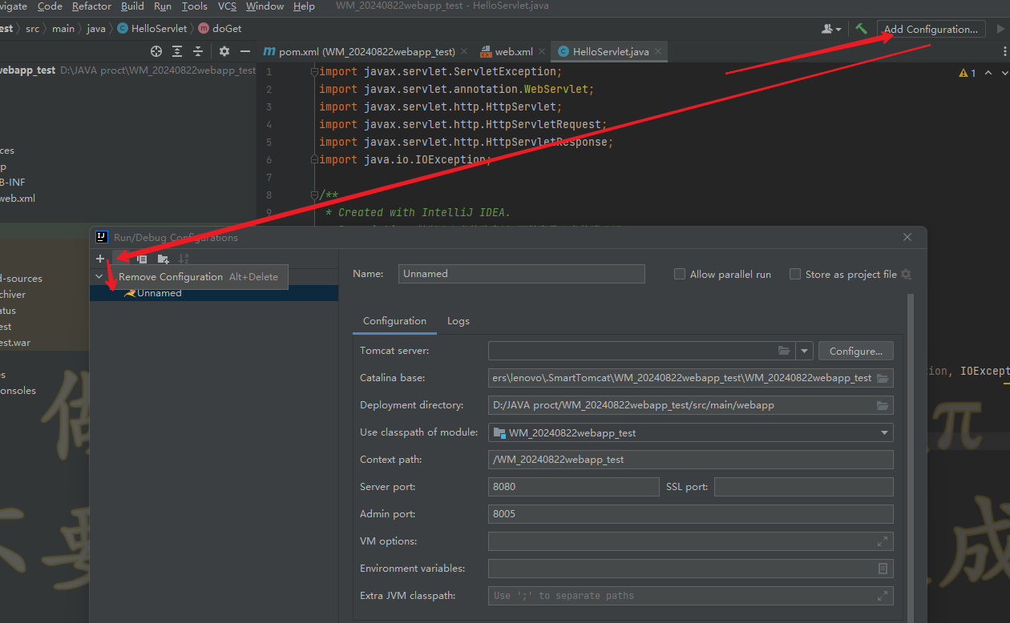
Task: Open the Code With Me user icon
Action: point(831,29)
